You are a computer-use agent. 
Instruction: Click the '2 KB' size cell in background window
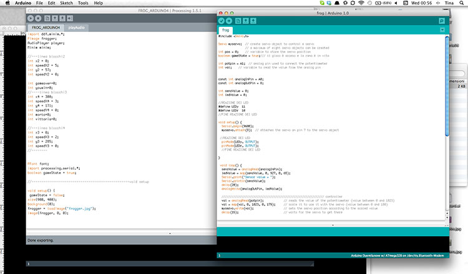pyautogui.click(x=461, y=86)
